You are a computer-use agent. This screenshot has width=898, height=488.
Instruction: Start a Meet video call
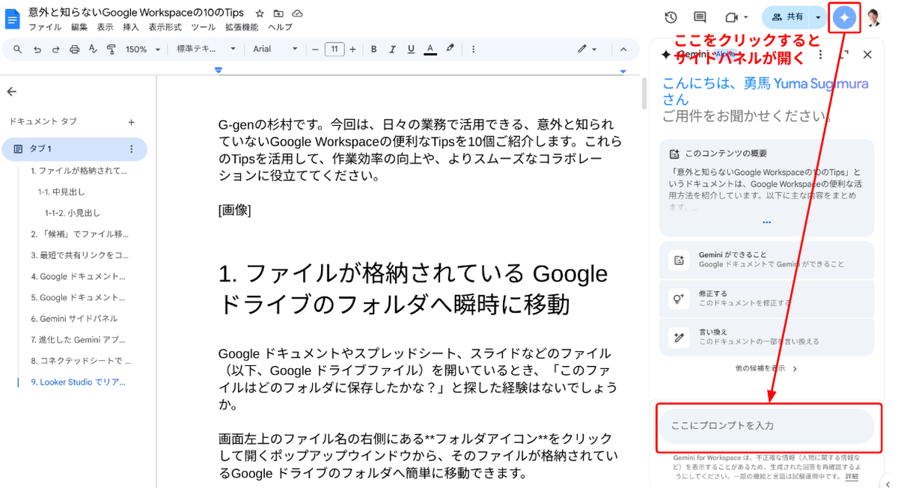[731, 17]
